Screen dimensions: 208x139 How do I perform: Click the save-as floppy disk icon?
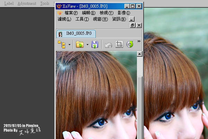point(95,44)
